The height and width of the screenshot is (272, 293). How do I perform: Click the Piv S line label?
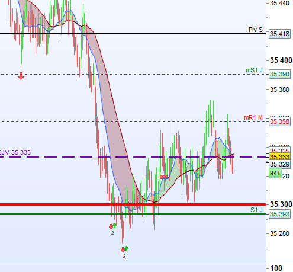(x=256, y=30)
